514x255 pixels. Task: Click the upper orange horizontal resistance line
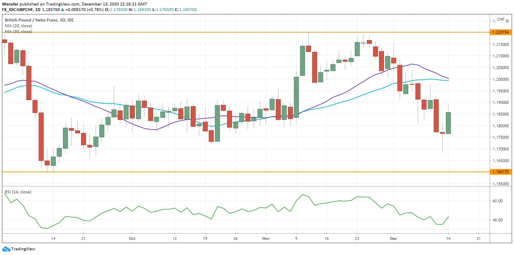226,32
